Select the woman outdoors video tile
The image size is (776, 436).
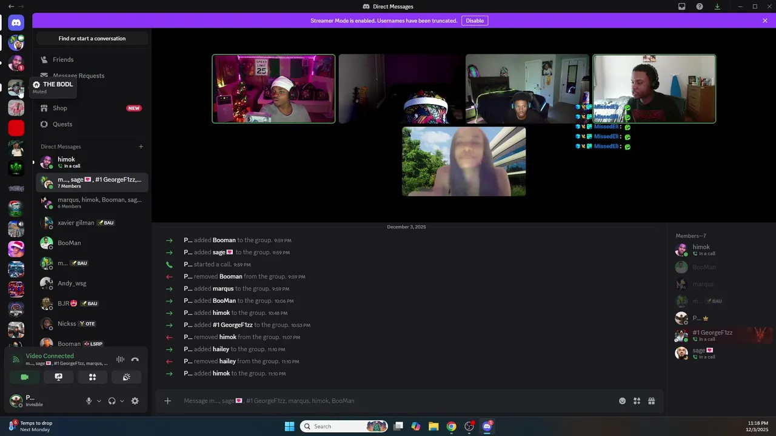[x=464, y=161]
